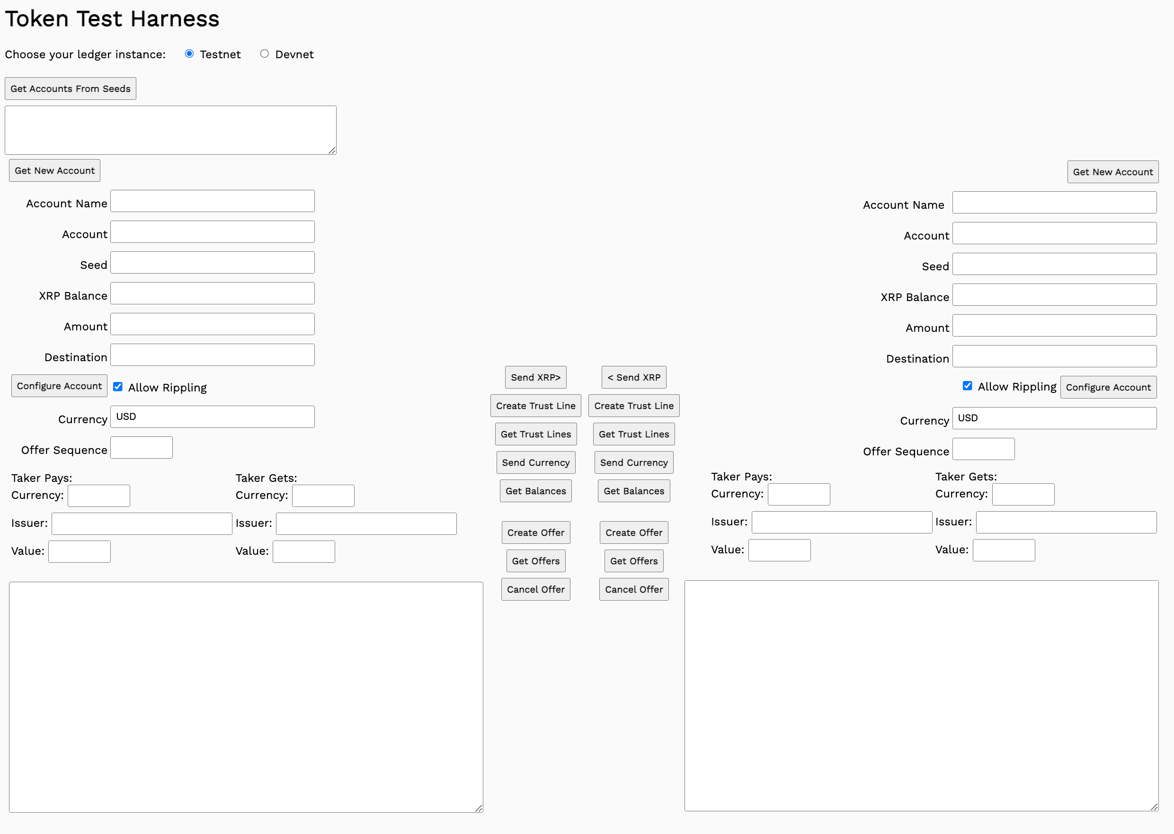
Task: Click Get New Account on the left side
Action: pyautogui.click(x=54, y=170)
